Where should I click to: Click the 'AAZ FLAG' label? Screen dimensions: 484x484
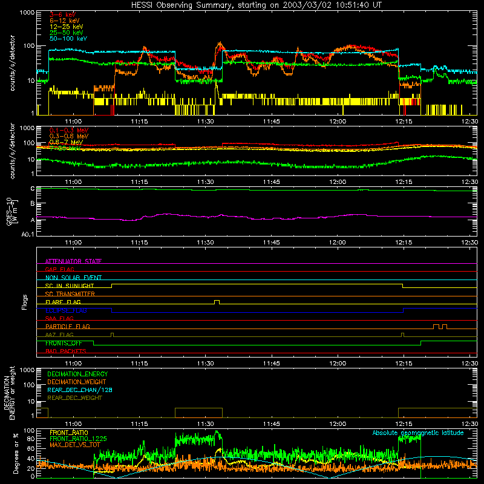pyautogui.click(x=59, y=335)
